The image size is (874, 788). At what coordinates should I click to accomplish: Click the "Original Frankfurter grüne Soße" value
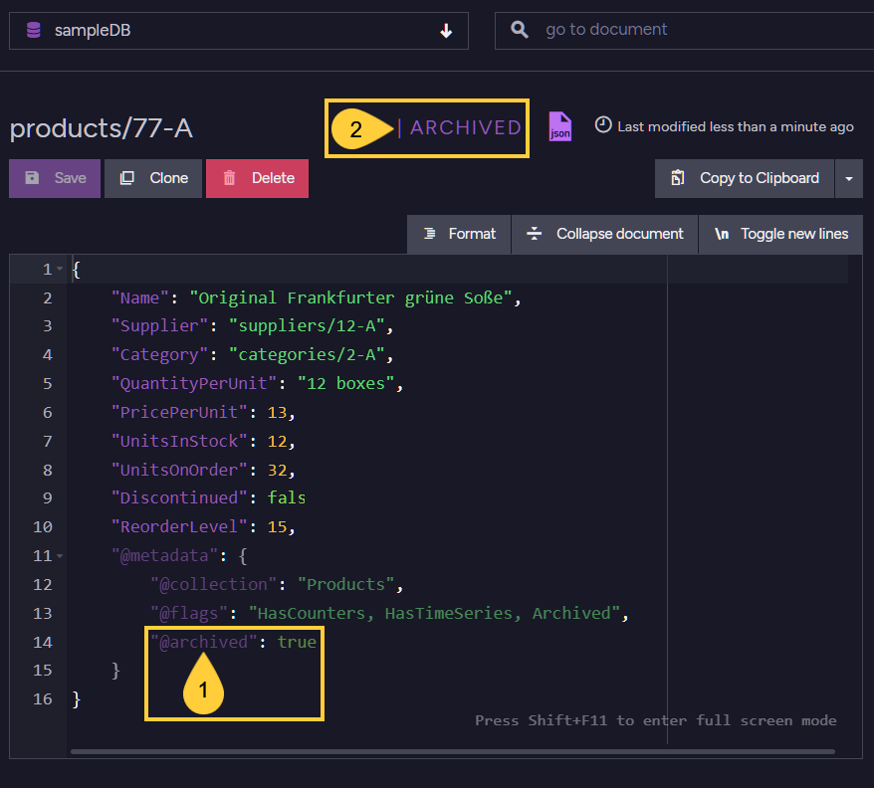(x=350, y=297)
